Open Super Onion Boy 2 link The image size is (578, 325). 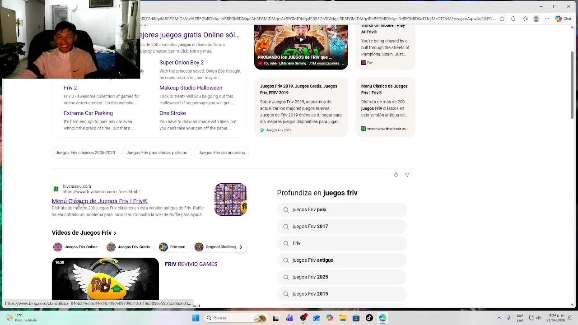[x=182, y=63]
